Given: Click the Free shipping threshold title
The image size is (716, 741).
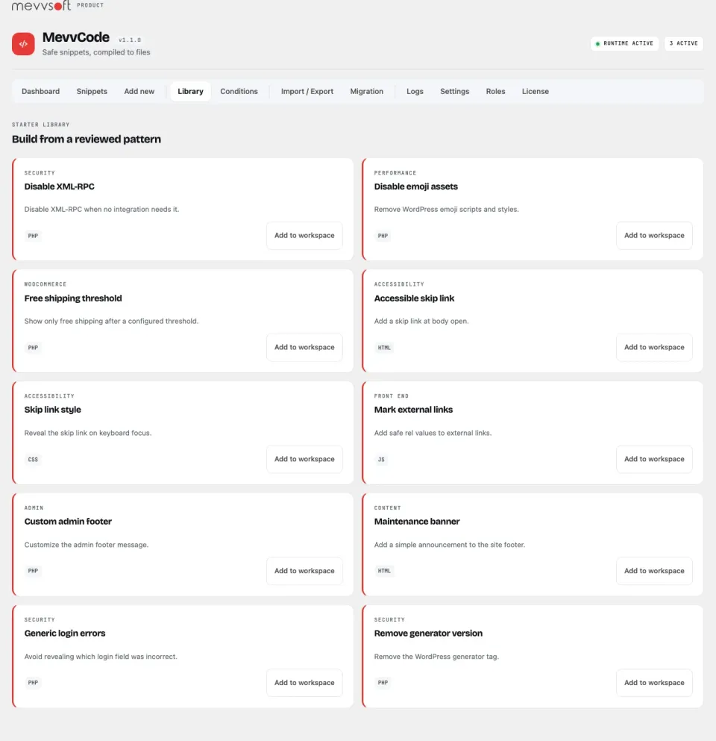Looking at the screenshot, I should [73, 298].
